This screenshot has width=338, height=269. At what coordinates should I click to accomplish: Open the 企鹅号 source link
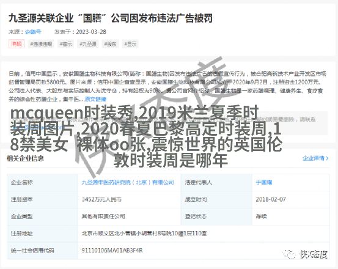coord(33,32)
